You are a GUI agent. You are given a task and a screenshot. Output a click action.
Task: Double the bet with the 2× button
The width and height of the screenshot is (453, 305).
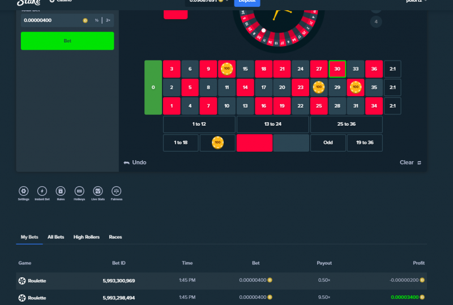point(108,20)
